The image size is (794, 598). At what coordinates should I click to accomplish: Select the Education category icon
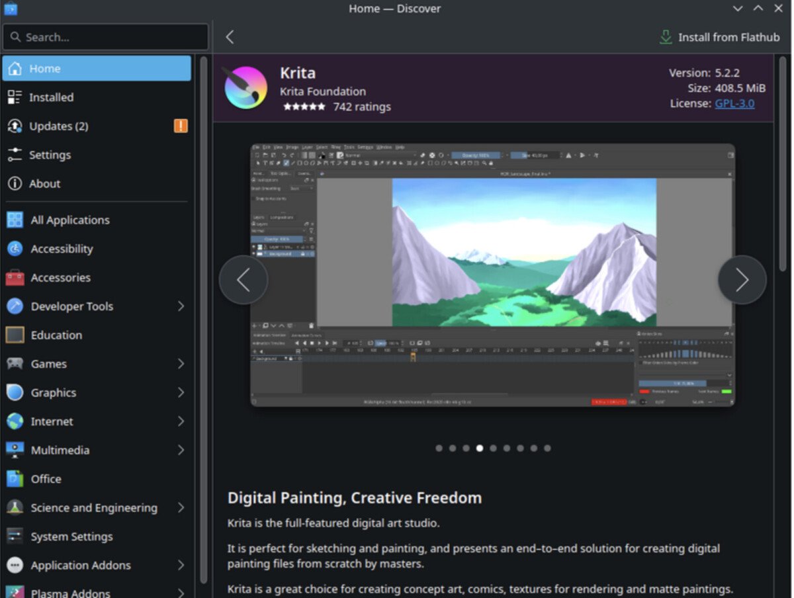coord(15,335)
